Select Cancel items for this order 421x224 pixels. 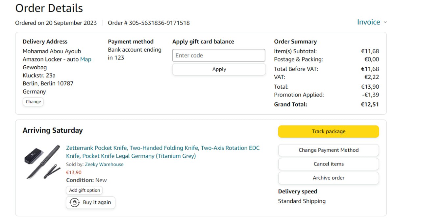pos(328,164)
